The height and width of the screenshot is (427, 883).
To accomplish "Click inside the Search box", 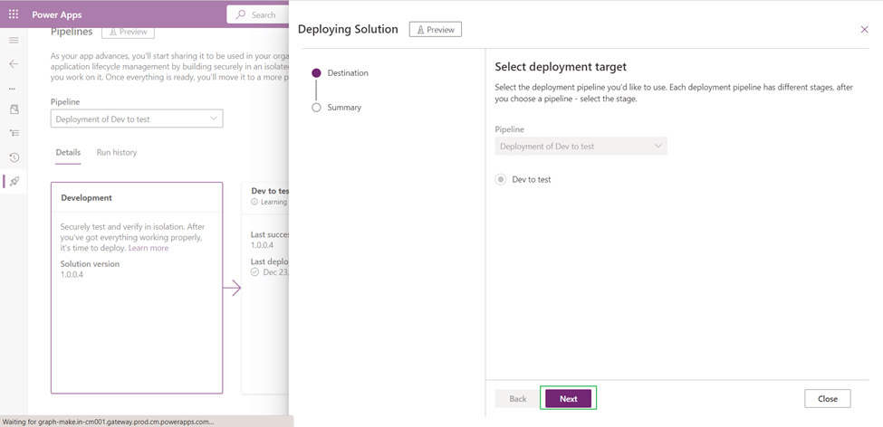I will click(263, 14).
